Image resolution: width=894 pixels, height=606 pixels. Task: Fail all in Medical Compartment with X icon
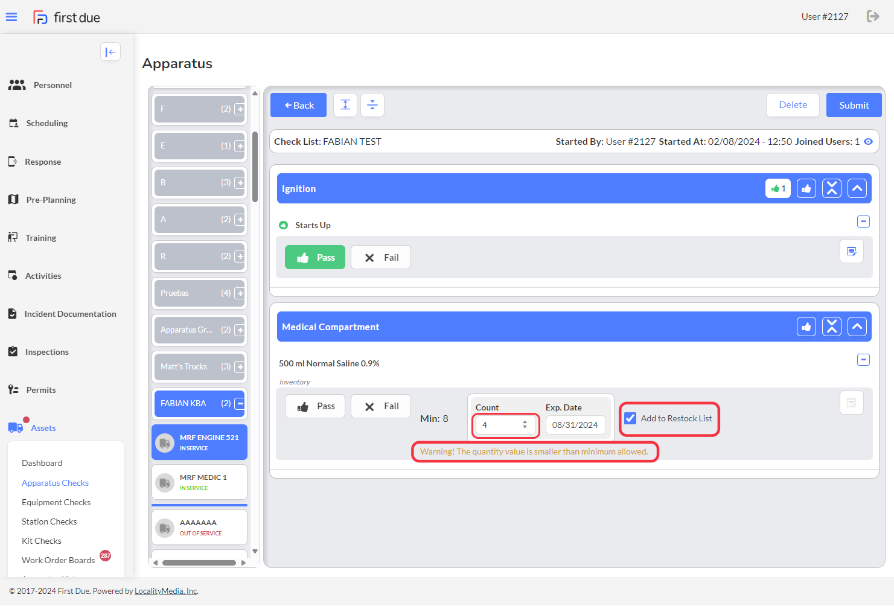(832, 327)
